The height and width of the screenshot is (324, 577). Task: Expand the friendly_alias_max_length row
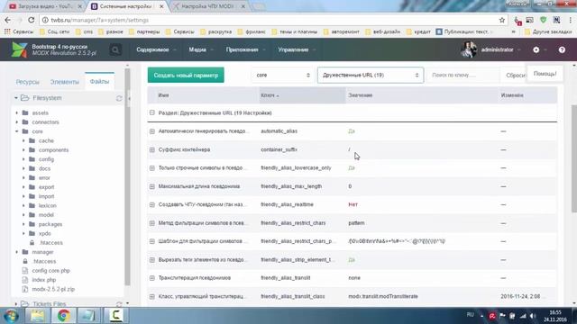click(x=152, y=186)
